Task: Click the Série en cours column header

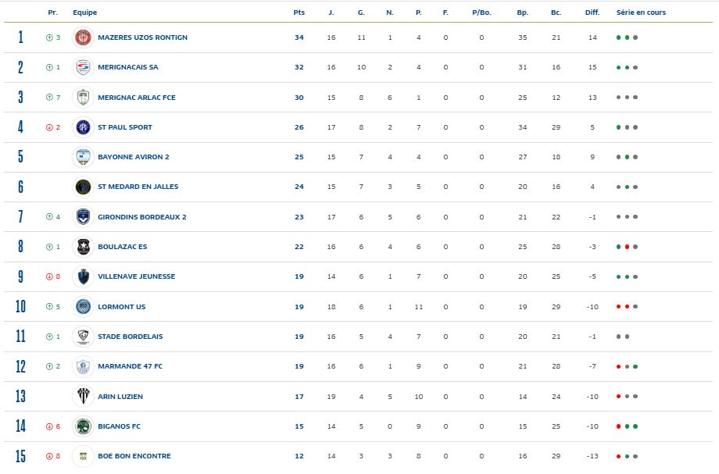Action: tap(641, 12)
